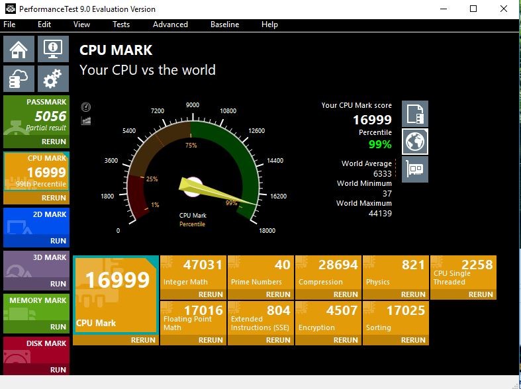This screenshot has width=521, height=389.
Task: Open the settings gears icon
Action: pyautogui.click(x=53, y=79)
